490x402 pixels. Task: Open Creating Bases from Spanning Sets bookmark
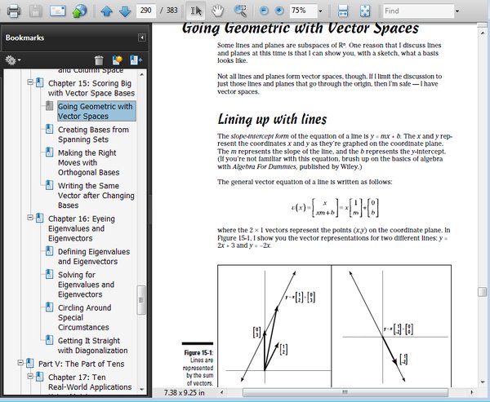click(93, 135)
